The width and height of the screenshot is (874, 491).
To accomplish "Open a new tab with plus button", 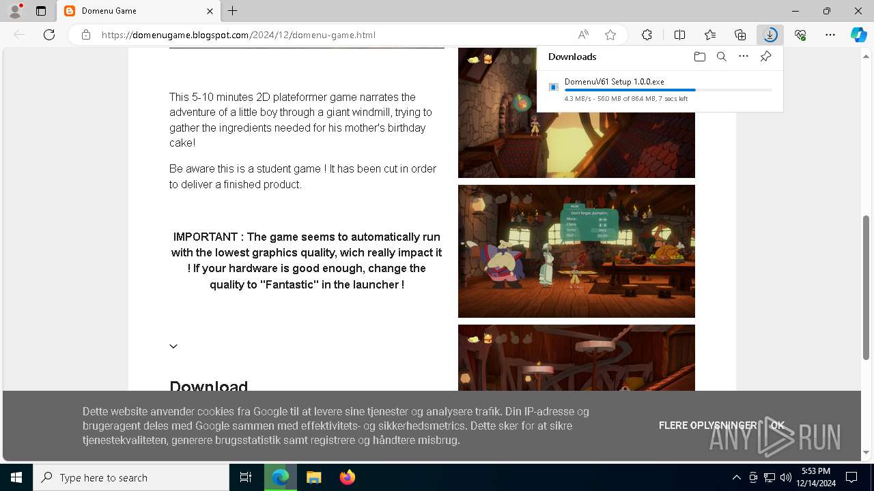I will pos(233,11).
